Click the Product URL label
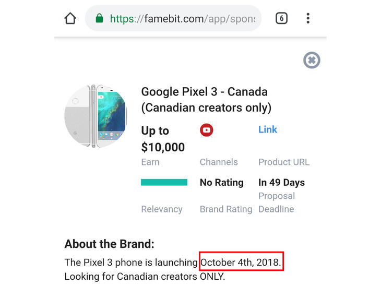 tap(284, 162)
